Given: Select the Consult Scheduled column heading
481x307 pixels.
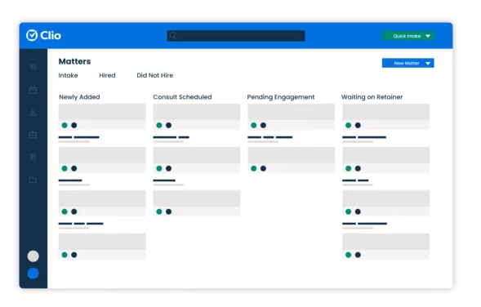Looking at the screenshot, I should point(183,97).
